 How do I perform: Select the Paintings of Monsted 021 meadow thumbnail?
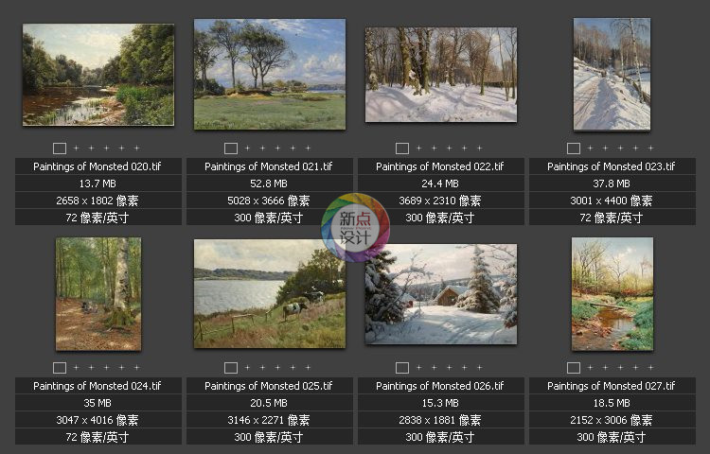point(270,74)
